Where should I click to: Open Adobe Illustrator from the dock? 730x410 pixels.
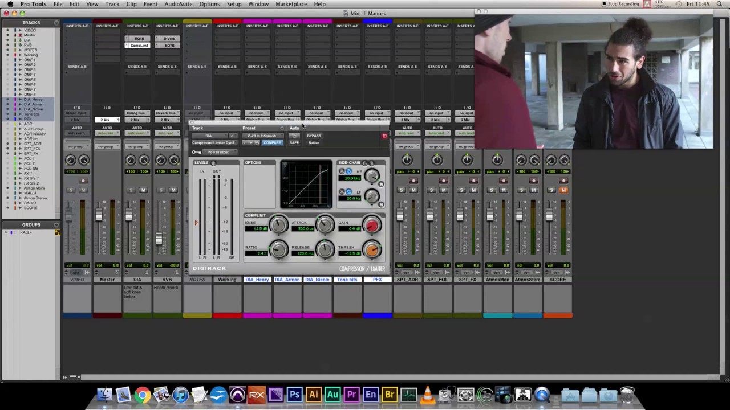point(313,395)
